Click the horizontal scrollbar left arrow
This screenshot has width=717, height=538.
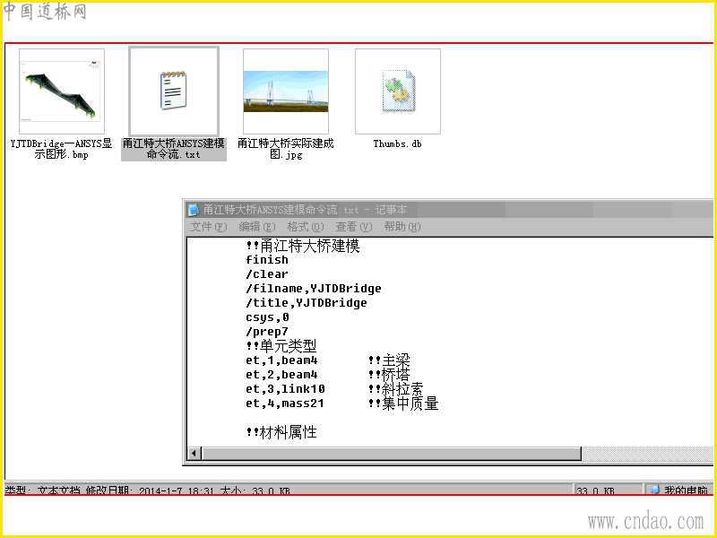pyautogui.click(x=194, y=454)
